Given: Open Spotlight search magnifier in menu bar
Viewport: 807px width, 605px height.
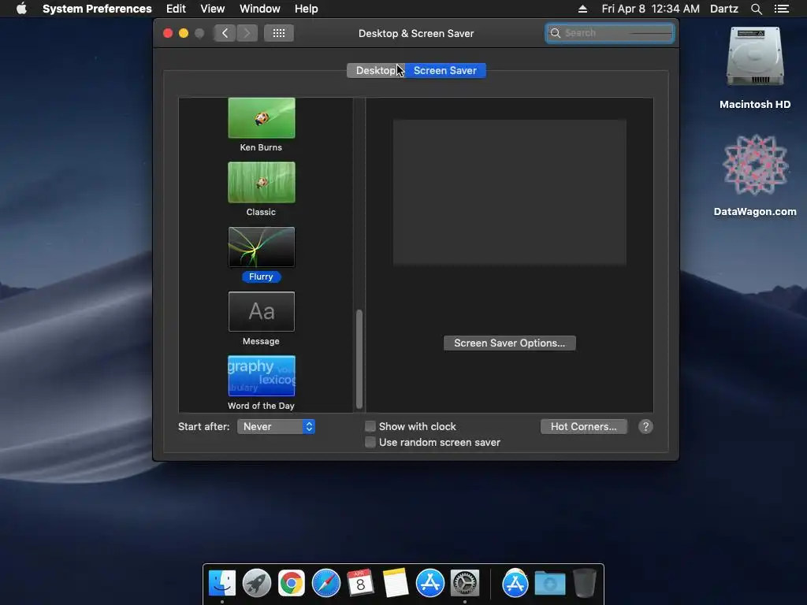Looking at the screenshot, I should coord(756,9).
